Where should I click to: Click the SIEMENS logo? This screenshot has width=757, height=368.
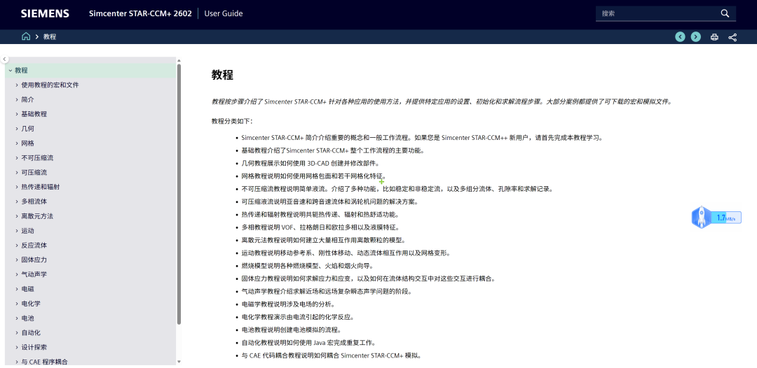[x=45, y=13]
